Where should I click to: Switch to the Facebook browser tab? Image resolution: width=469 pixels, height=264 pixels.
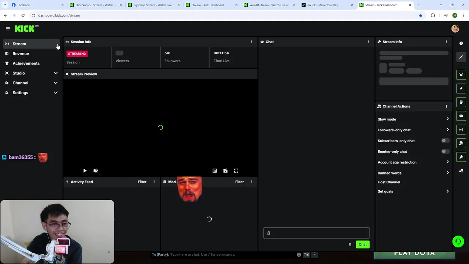pos(37,5)
